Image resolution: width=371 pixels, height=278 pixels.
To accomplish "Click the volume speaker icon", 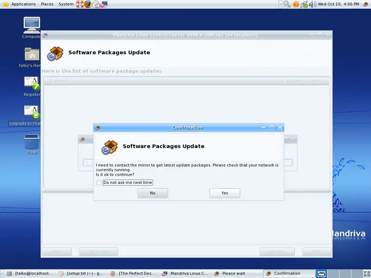I will [x=313, y=4].
